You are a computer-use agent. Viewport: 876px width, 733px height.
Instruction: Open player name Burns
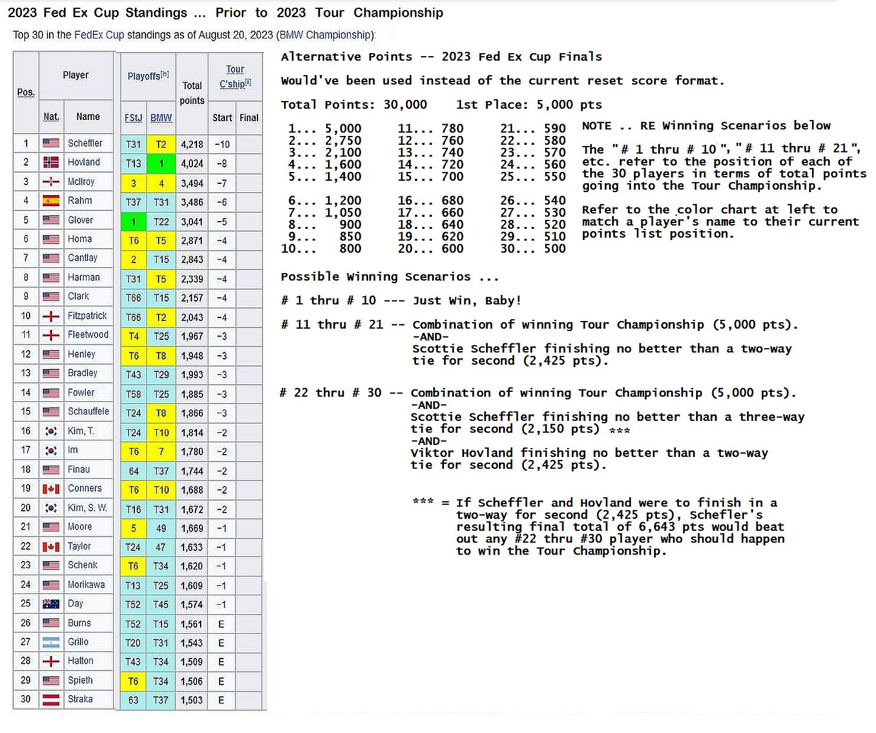(79, 623)
